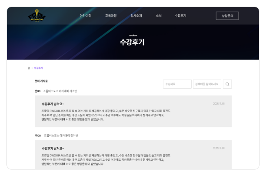Click the magnifier search button
This screenshot has height=176, width=266.
(227, 84)
